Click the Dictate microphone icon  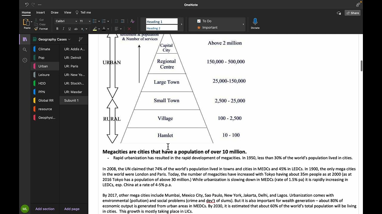click(255, 21)
